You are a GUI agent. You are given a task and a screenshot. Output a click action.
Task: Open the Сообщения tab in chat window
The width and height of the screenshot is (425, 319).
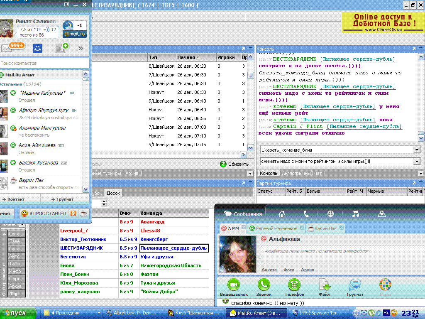pyautogui.click(x=243, y=214)
